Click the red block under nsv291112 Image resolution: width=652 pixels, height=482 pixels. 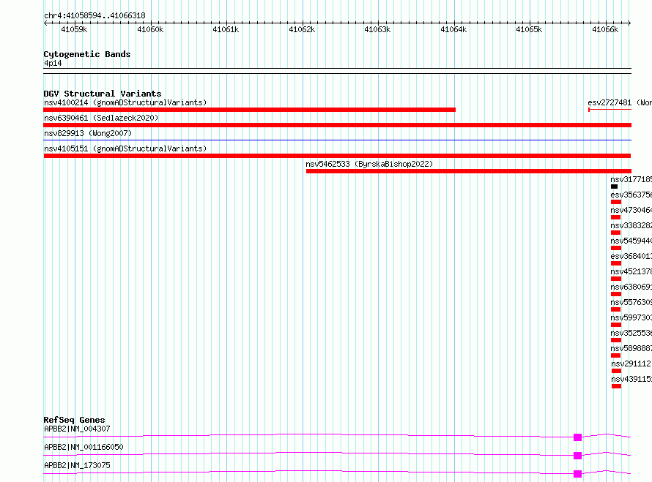coord(616,371)
